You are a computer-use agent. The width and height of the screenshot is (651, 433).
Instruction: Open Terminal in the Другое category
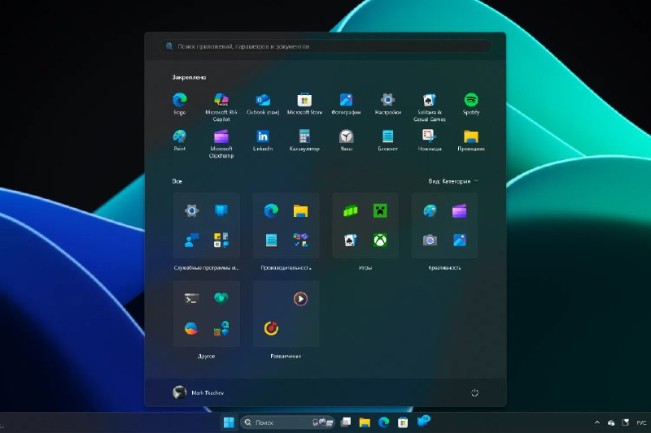click(x=191, y=299)
